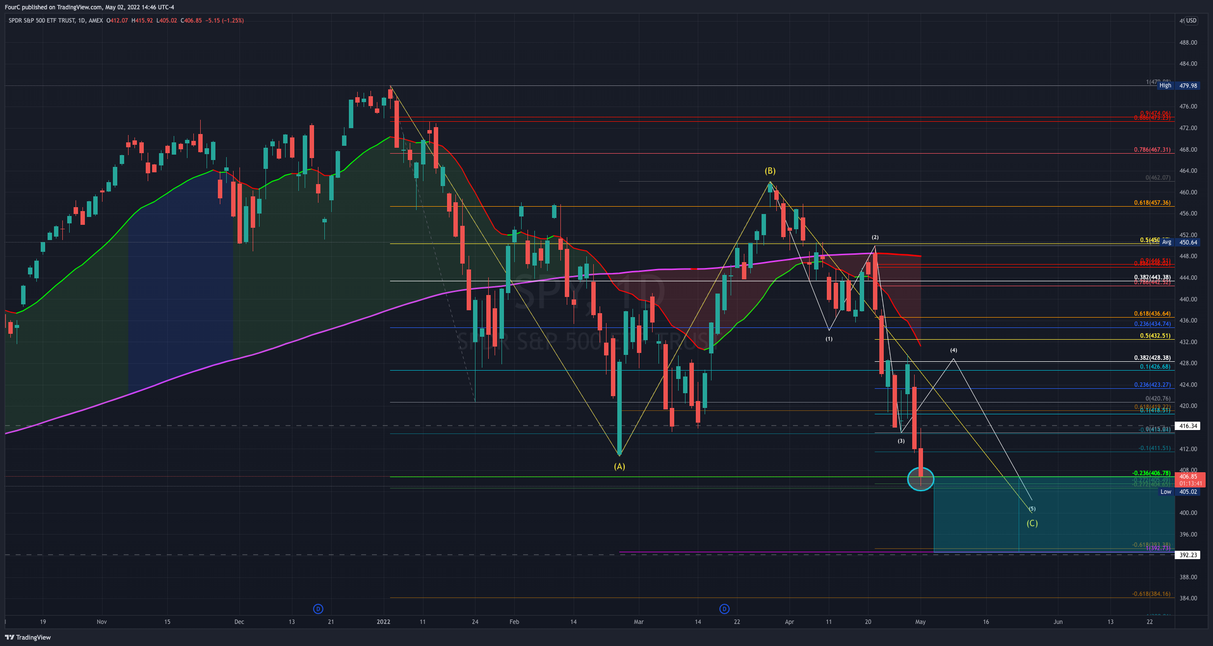Select the (C) wave label in target zone
The width and height of the screenshot is (1213, 646).
click(1032, 523)
